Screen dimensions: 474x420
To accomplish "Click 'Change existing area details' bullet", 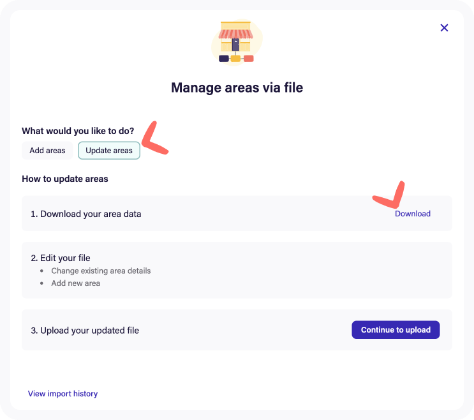I will click(x=101, y=271).
